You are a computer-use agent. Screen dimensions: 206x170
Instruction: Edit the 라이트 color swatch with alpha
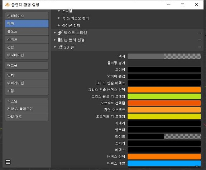164,136
